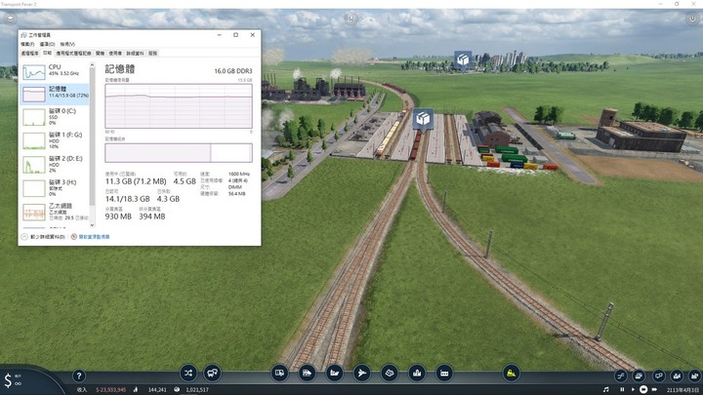703x395 pixels.
Task: Open the line manager shuffle icon
Action: [188, 373]
